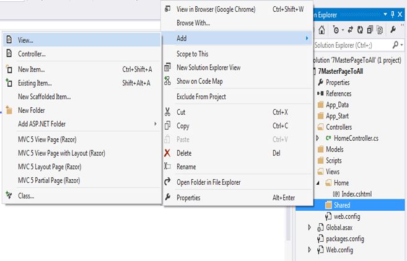The width and height of the screenshot is (407, 261).
Task: Choose MVC 5 Partial Page (Razor)
Action: point(82,180)
